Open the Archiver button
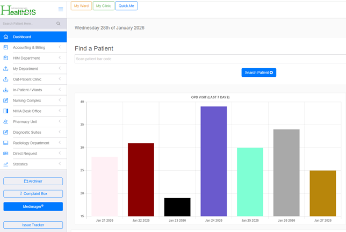The height and width of the screenshot is (232, 346). (x=33, y=182)
